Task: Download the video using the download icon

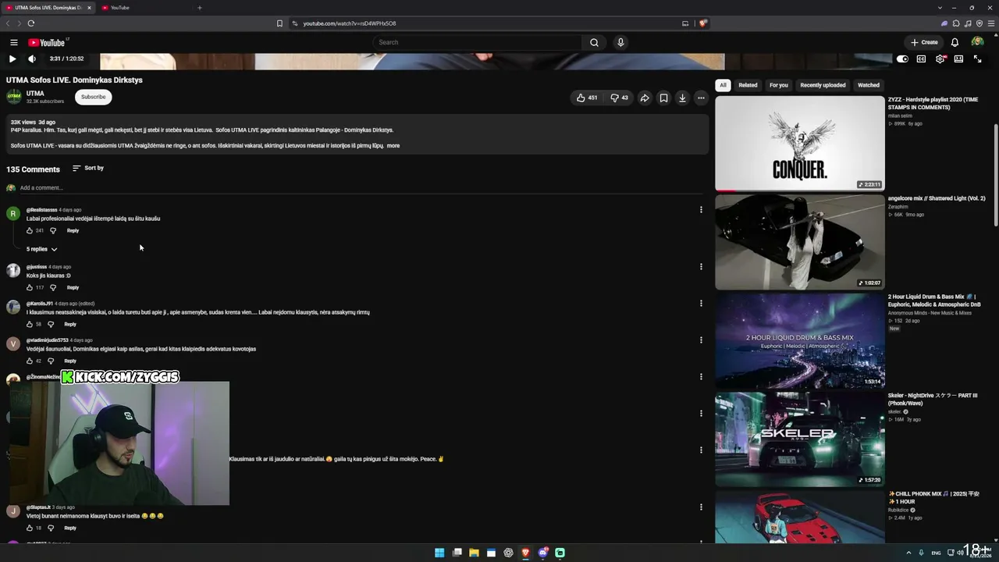Action: (682, 98)
